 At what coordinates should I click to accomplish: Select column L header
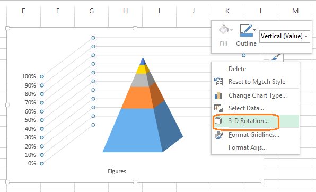pyautogui.click(x=261, y=11)
